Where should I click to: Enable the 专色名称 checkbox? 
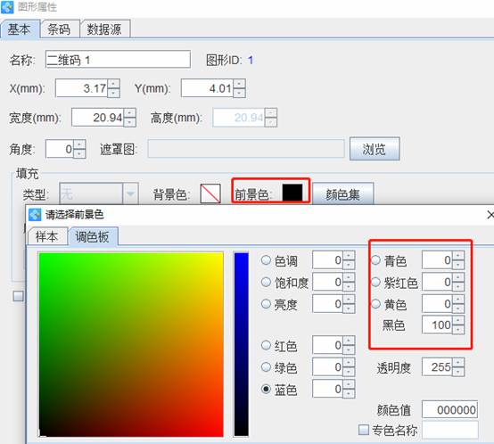coord(364,430)
